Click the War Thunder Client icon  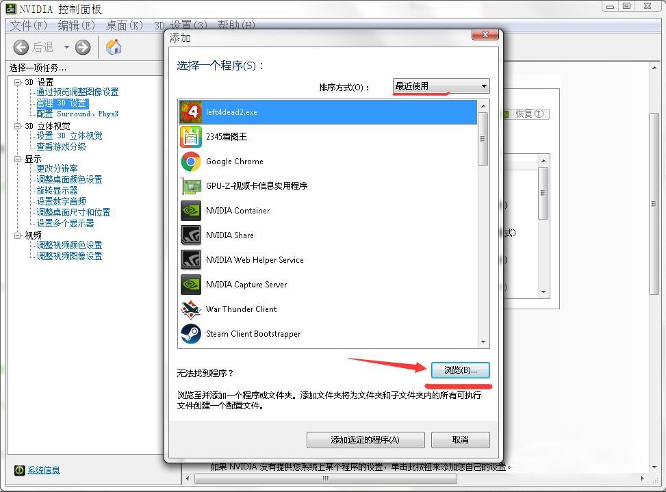(190, 309)
